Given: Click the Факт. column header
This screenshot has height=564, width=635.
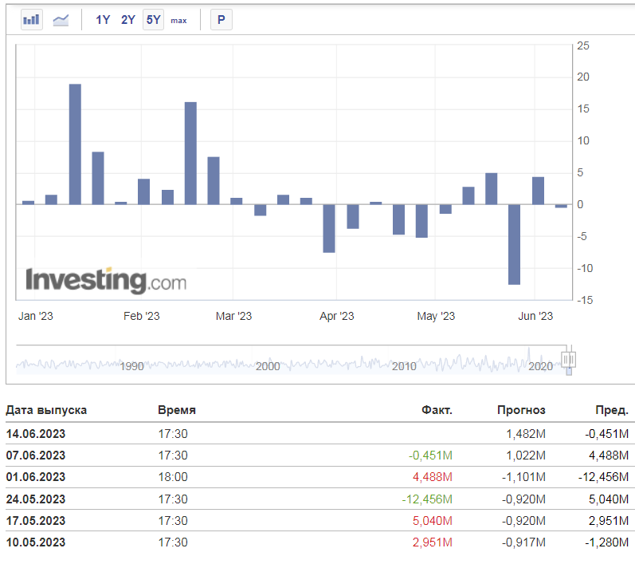Looking at the screenshot, I should pos(437,410).
